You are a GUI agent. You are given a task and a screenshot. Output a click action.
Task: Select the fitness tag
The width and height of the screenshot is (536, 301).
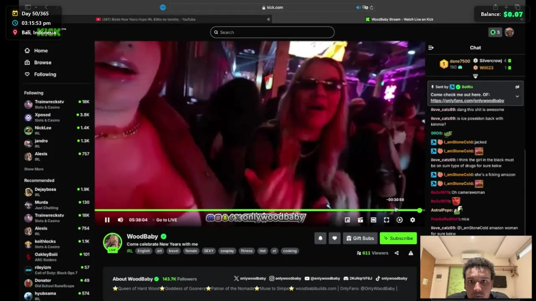(x=247, y=251)
